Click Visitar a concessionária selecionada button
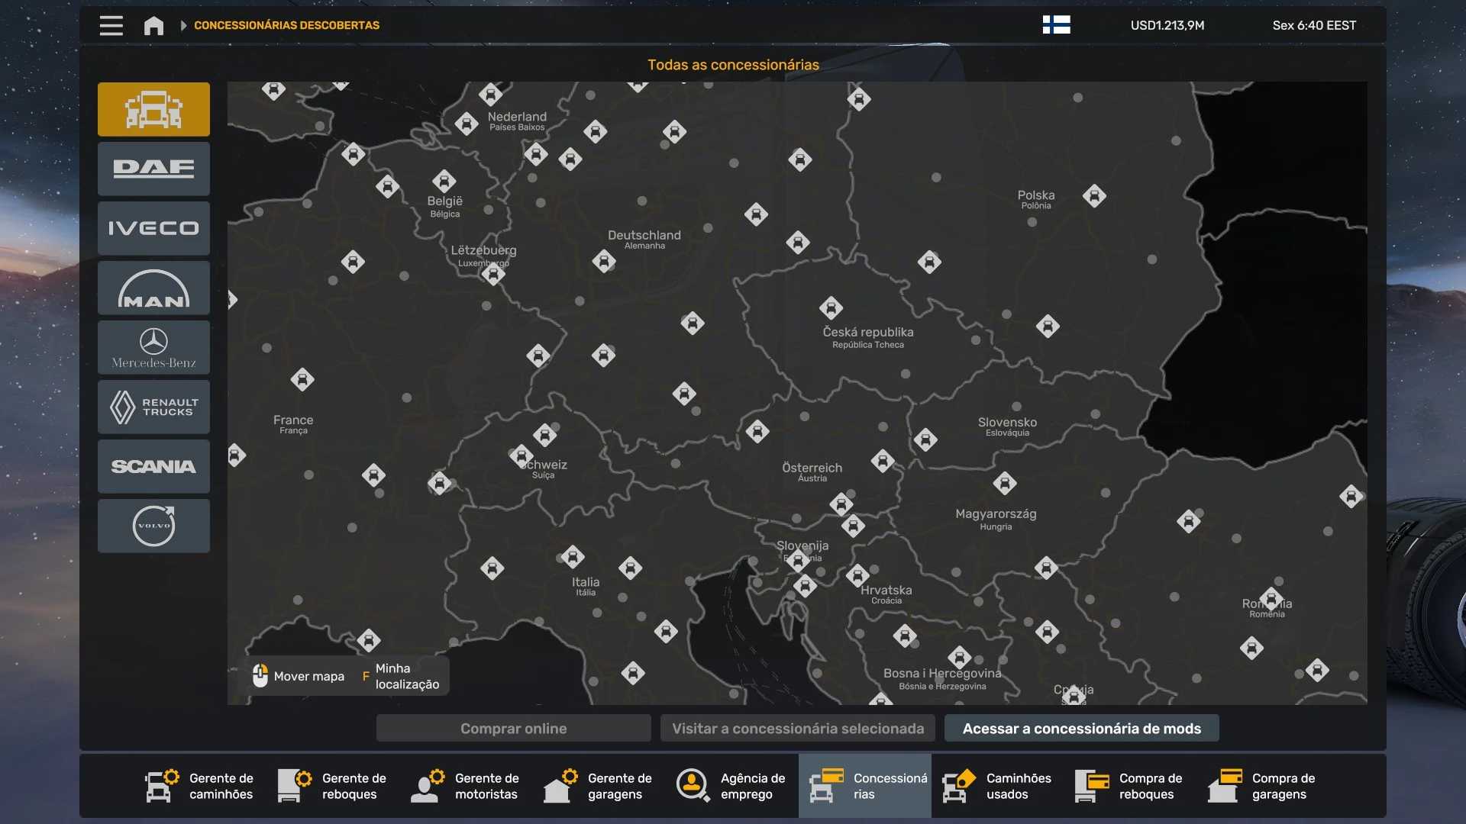Viewport: 1466px width, 824px height. tap(797, 729)
